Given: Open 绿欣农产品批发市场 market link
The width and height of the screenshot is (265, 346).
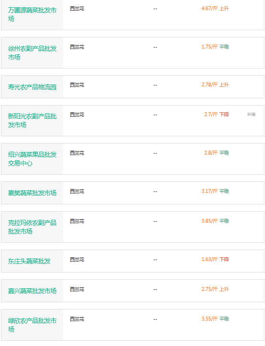Looking at the screenshot, I should coord(32,325).
